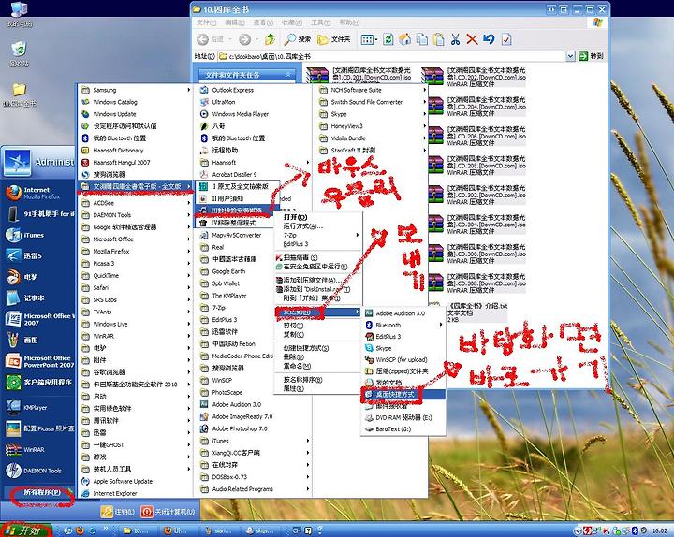Click Internet Explorer in programs list

[x=115, y=493]
